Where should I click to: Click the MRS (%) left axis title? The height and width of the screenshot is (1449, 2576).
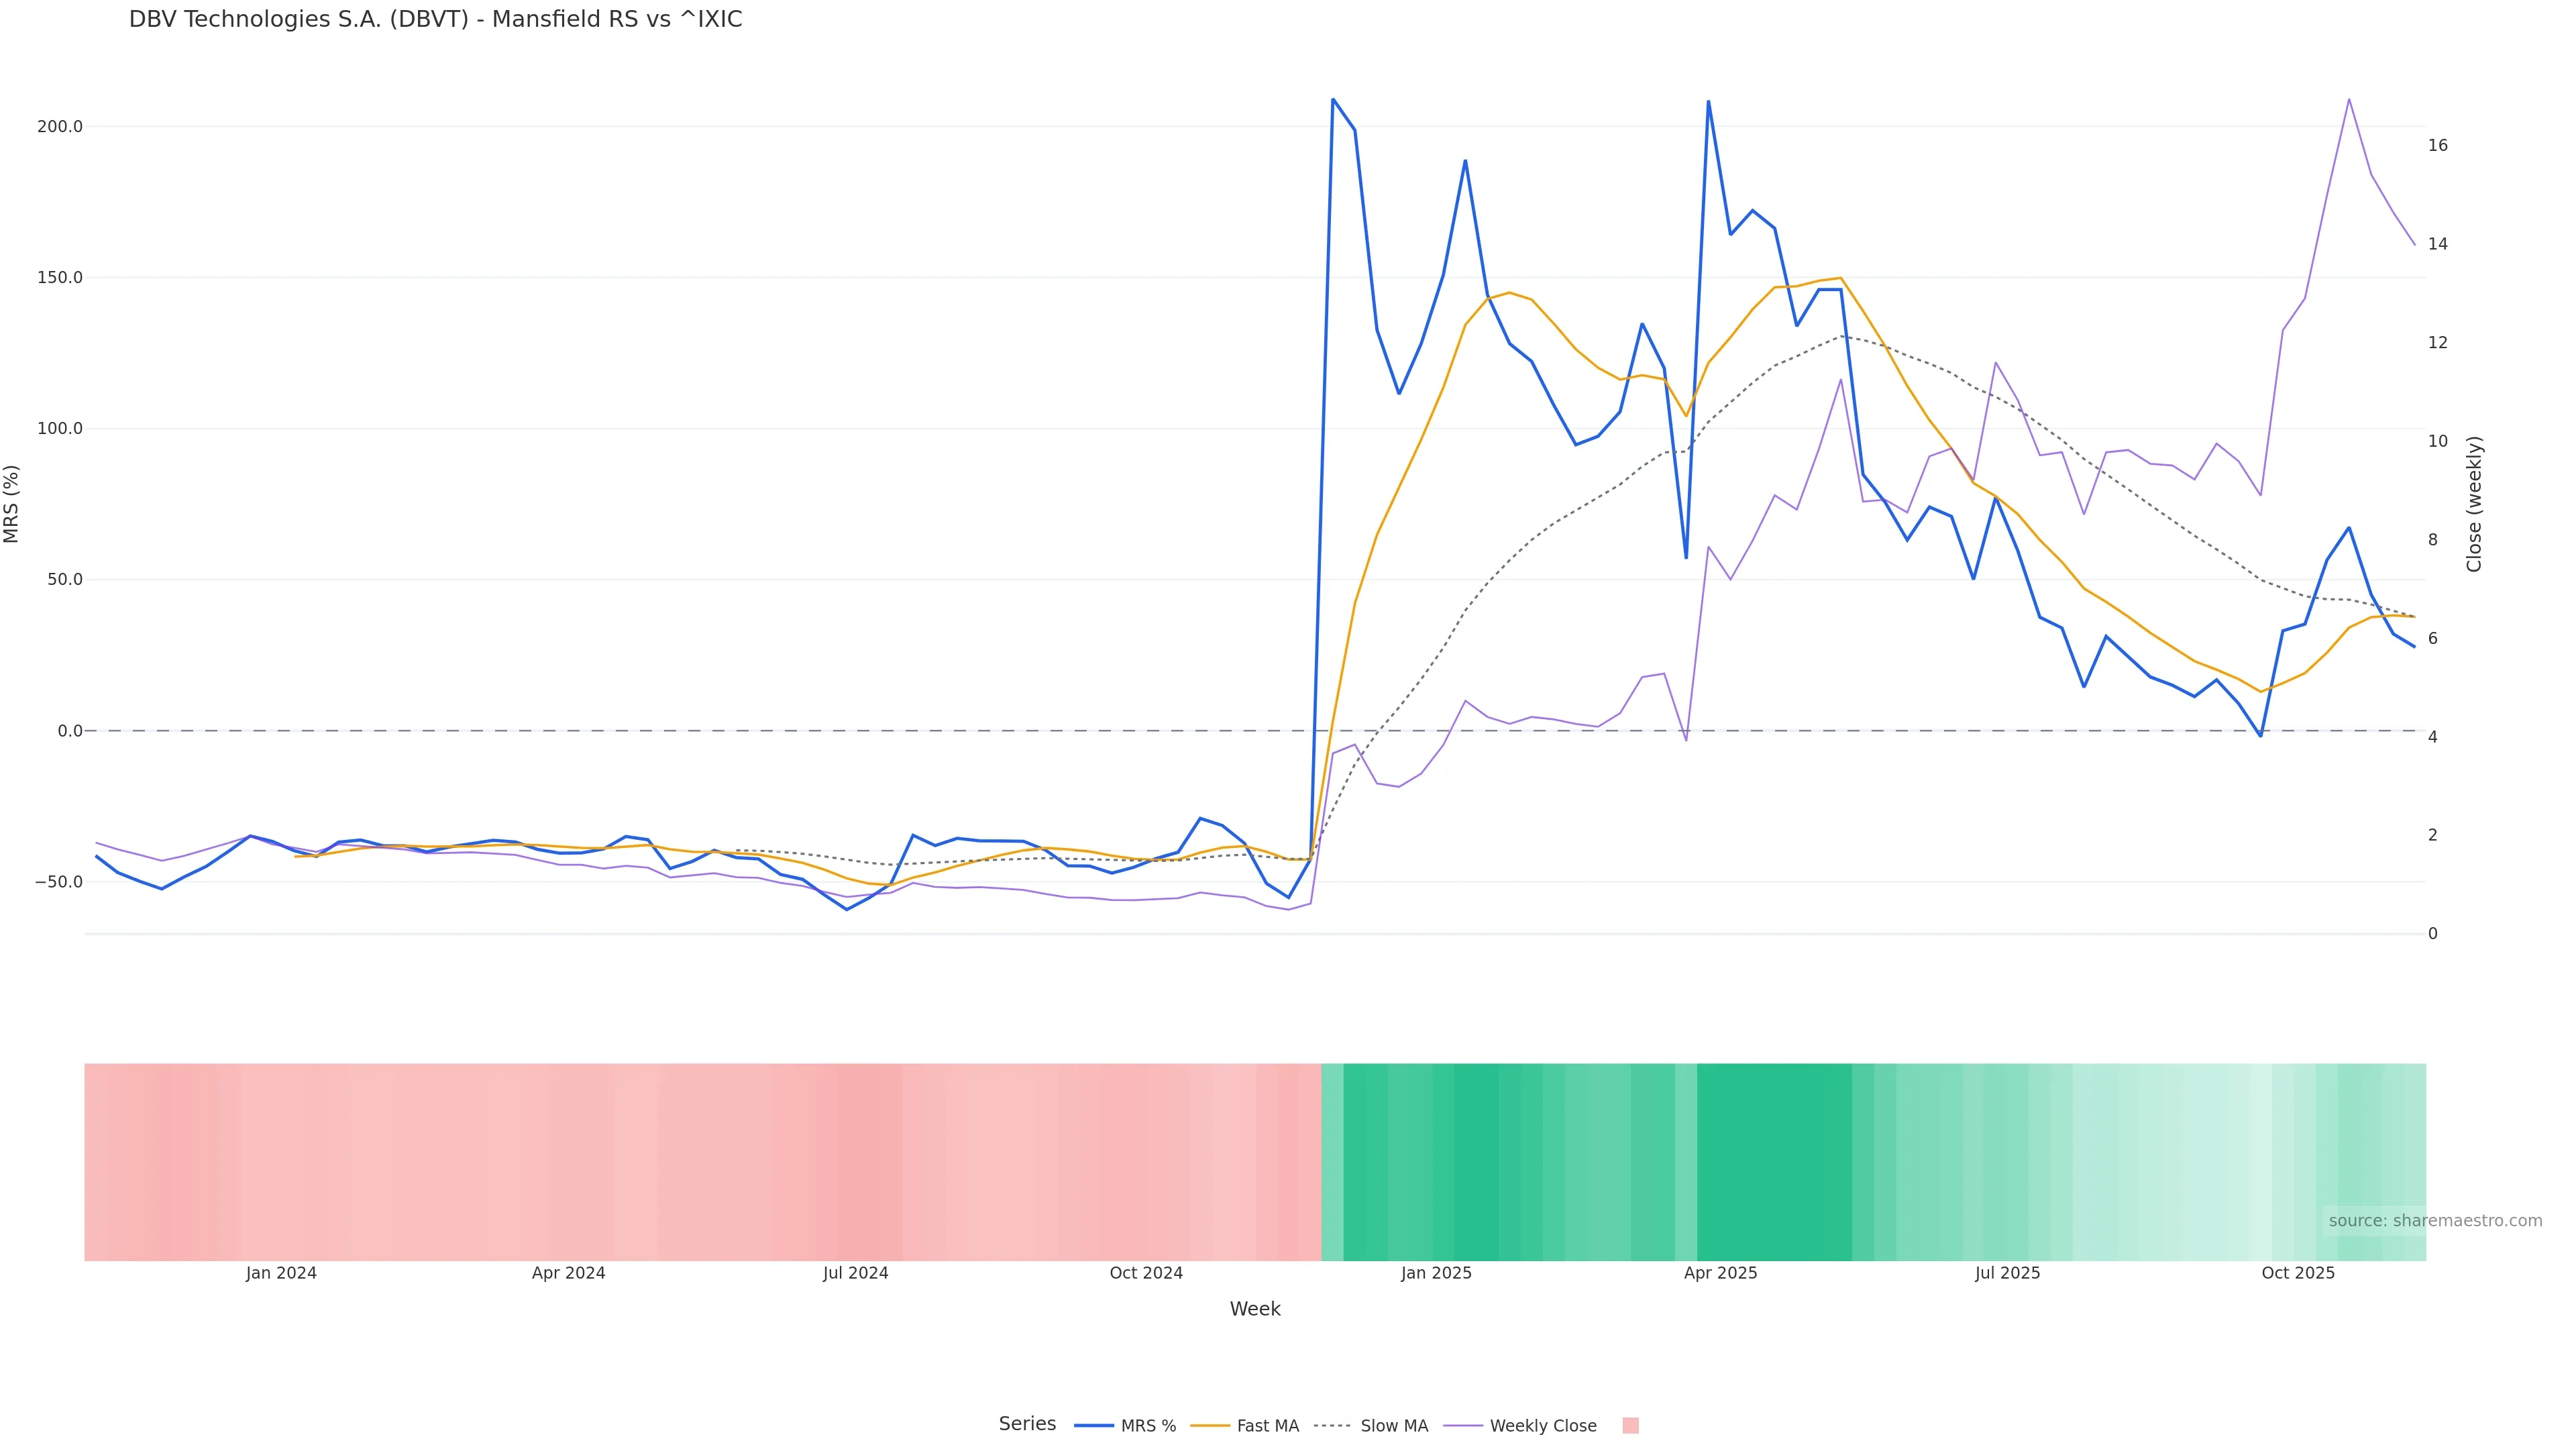tap(12, 504)
